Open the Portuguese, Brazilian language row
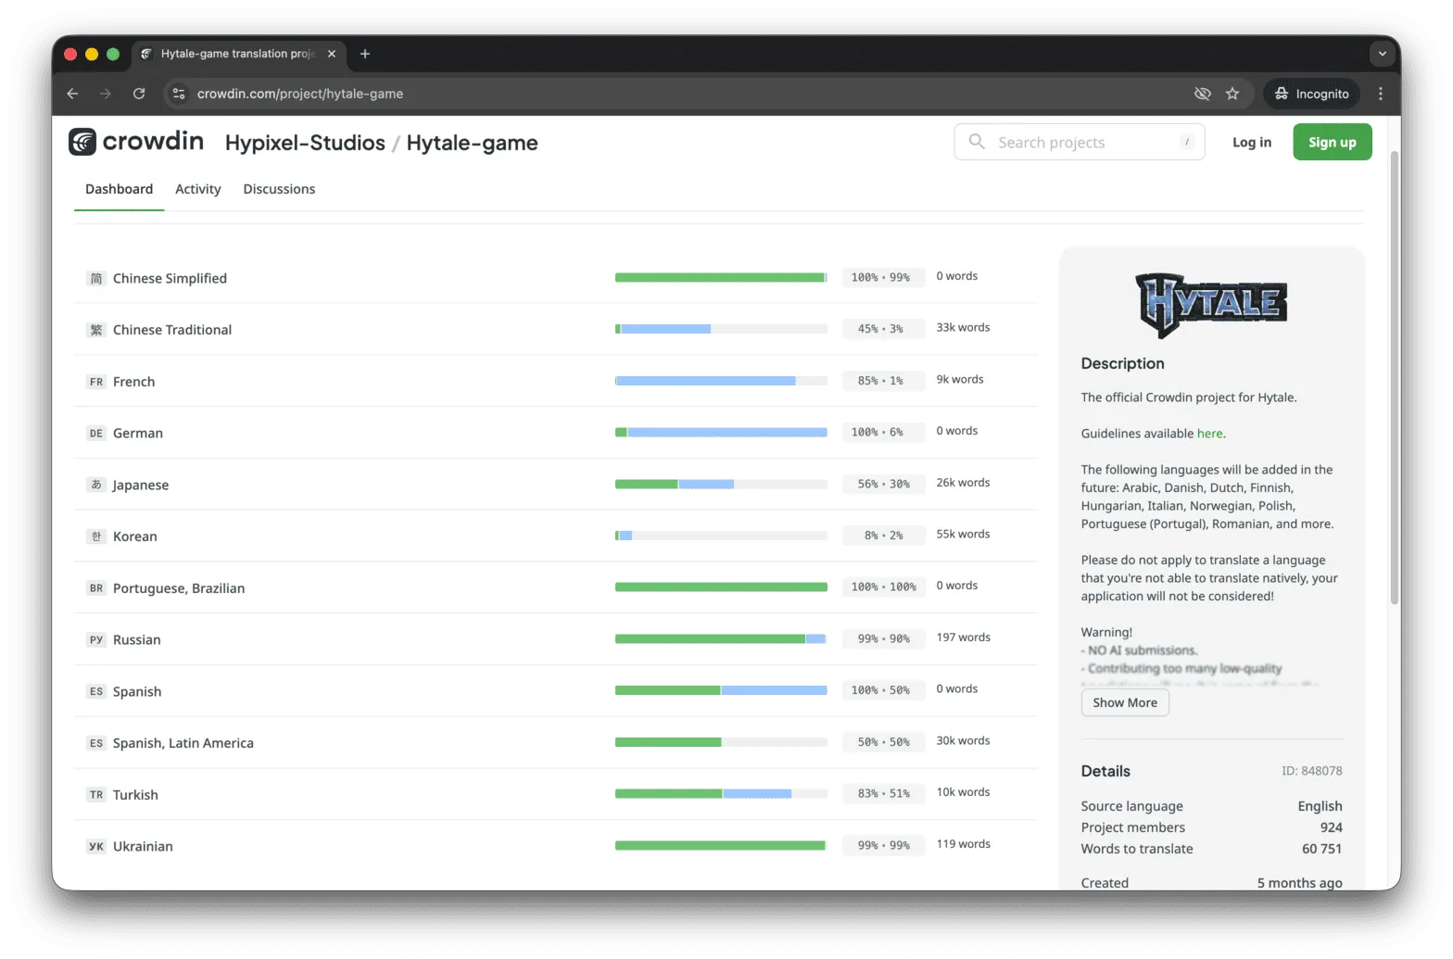The image size is (1453, 959). click(x=179, y=588)
